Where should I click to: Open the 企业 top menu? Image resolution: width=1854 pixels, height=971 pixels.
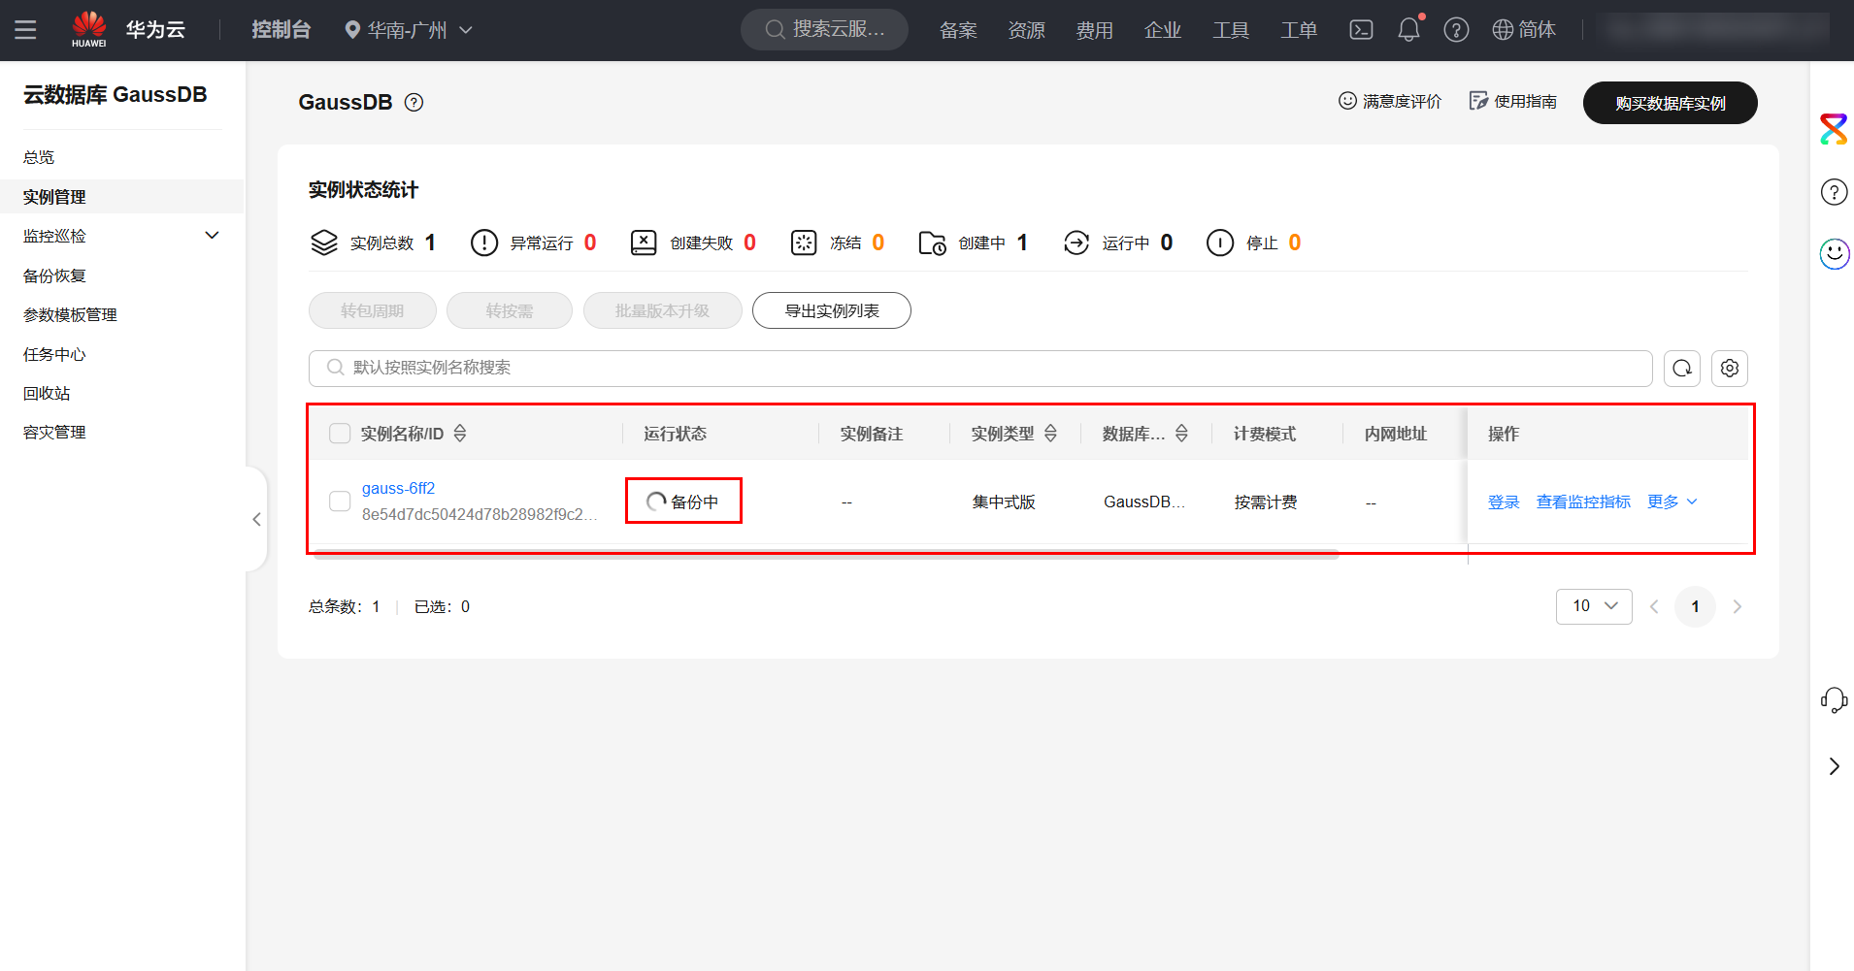[x=1162, y=30]
